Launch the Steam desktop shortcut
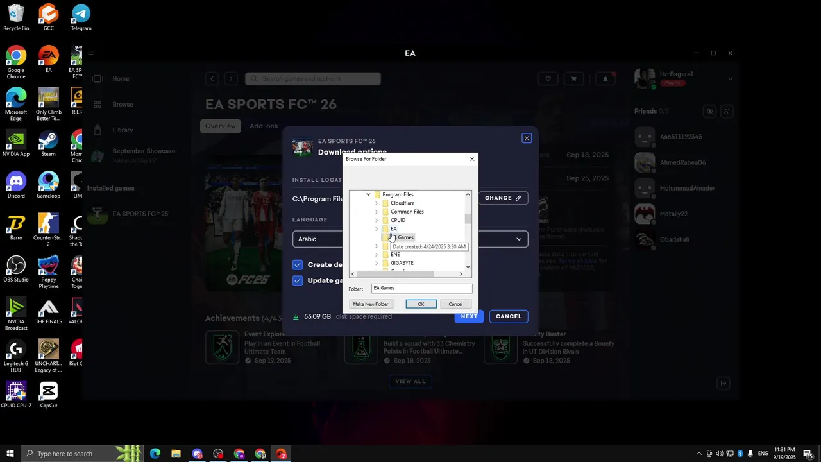The height and width of the screenshot is (462, 821). pos(49,143)
